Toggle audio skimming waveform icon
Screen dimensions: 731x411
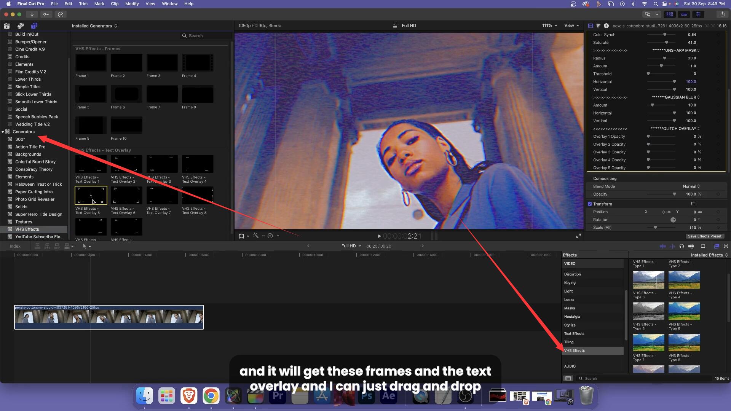672,246
